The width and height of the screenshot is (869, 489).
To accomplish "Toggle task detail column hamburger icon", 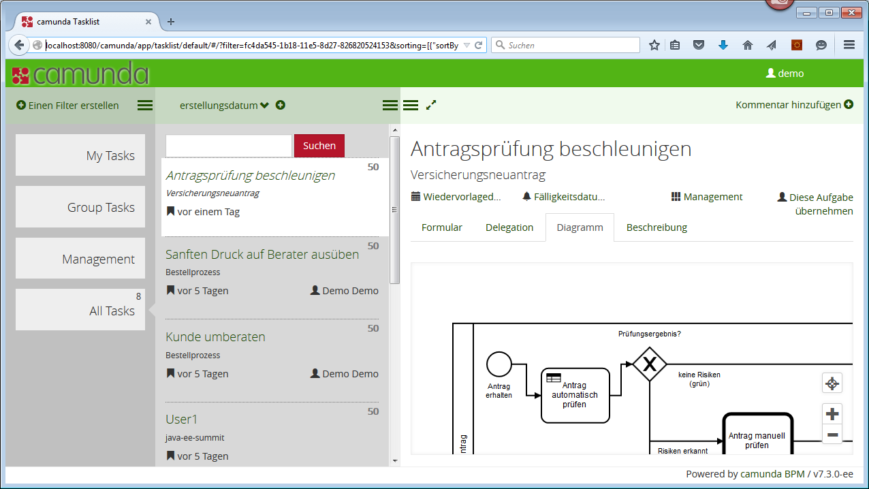I will pyautogui.click(x=411, y=106).
